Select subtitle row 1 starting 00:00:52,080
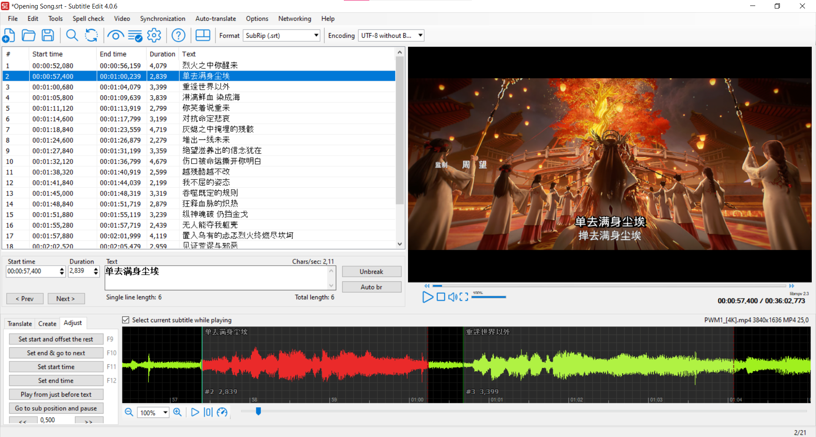816x437 pixels. pyautogui.click(x=199, y=66)
